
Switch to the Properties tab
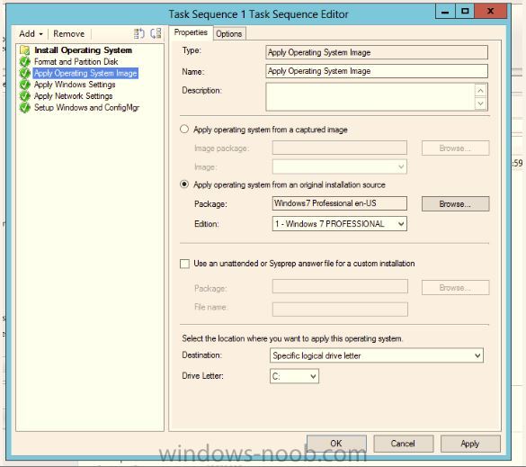191,33
